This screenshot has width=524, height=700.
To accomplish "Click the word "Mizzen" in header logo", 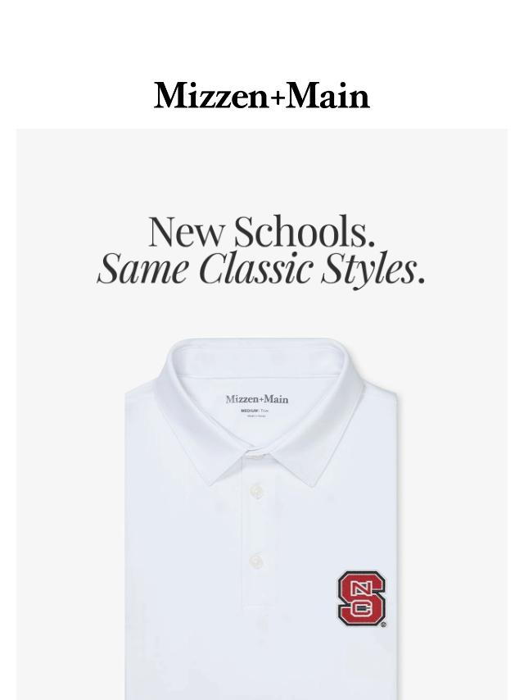I will pos(211,96).
